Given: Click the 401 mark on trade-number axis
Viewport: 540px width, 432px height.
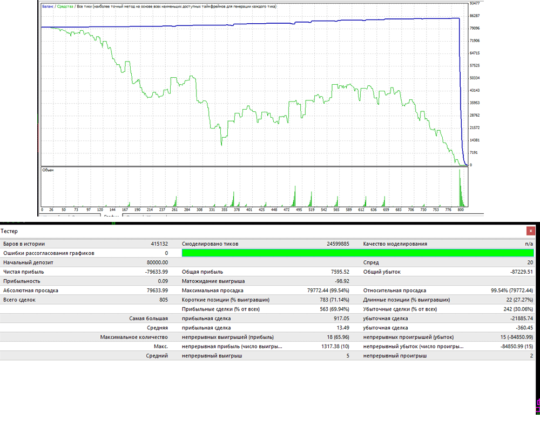Looking at the screenshot, I should point(249,210).
